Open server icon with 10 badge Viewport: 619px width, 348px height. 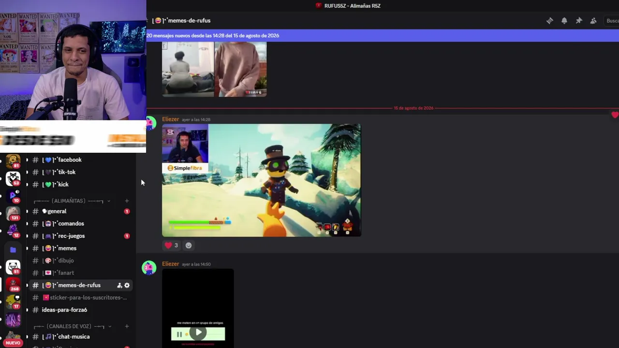pos(13,196)
